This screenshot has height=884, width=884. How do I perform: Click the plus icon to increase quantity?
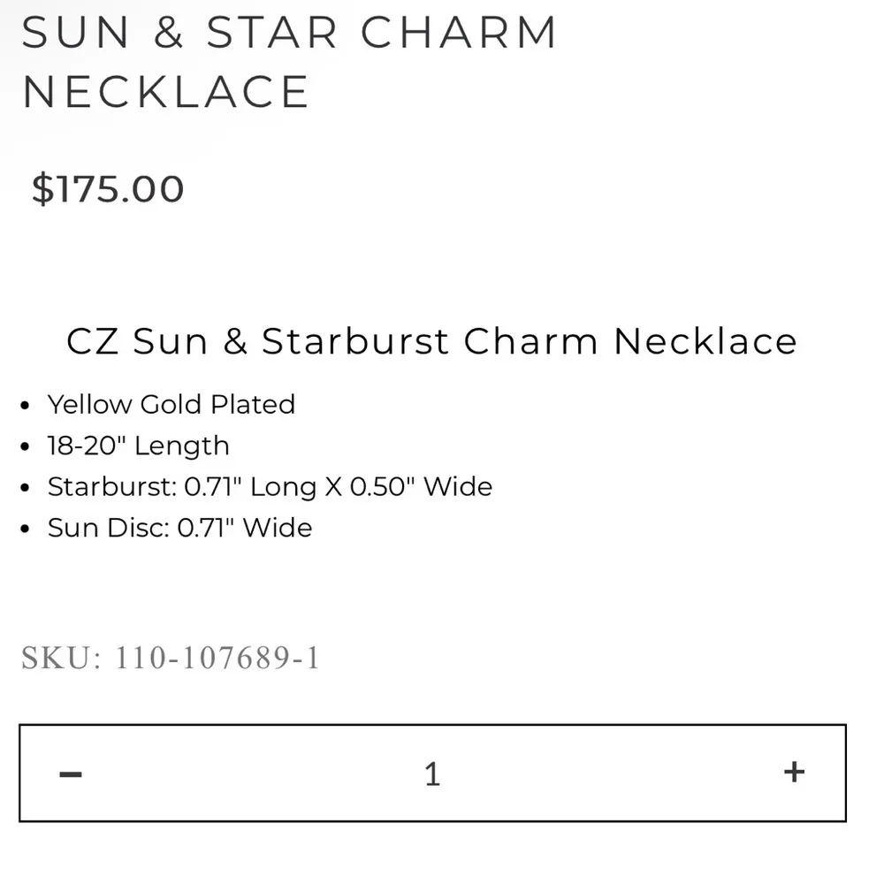pyautogui.click(x=793, y=771)
